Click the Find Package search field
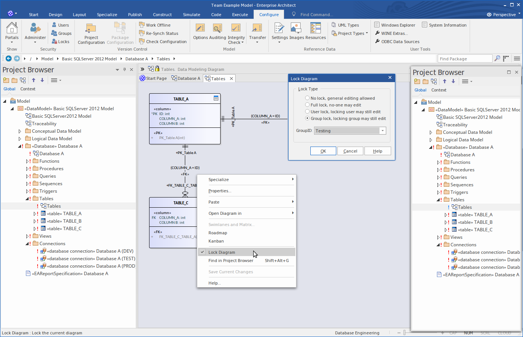523x337 pixels. tap(464, 59)
